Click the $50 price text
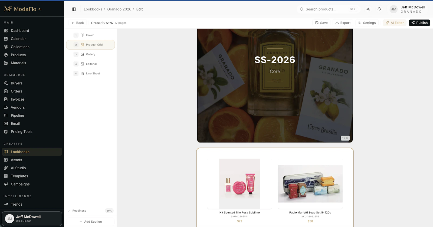This screenshot has width=433, height=227. (x=310, y=221)
